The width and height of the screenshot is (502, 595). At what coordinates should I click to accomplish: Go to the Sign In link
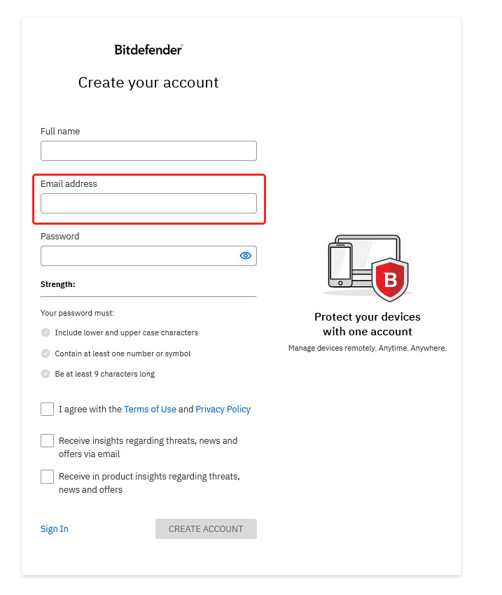pyautogui.click(x=54, y=528)
